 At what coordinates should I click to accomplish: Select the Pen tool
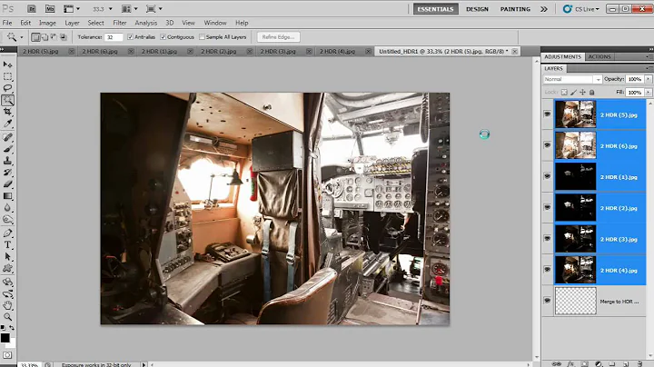click(x=7, y=233)
